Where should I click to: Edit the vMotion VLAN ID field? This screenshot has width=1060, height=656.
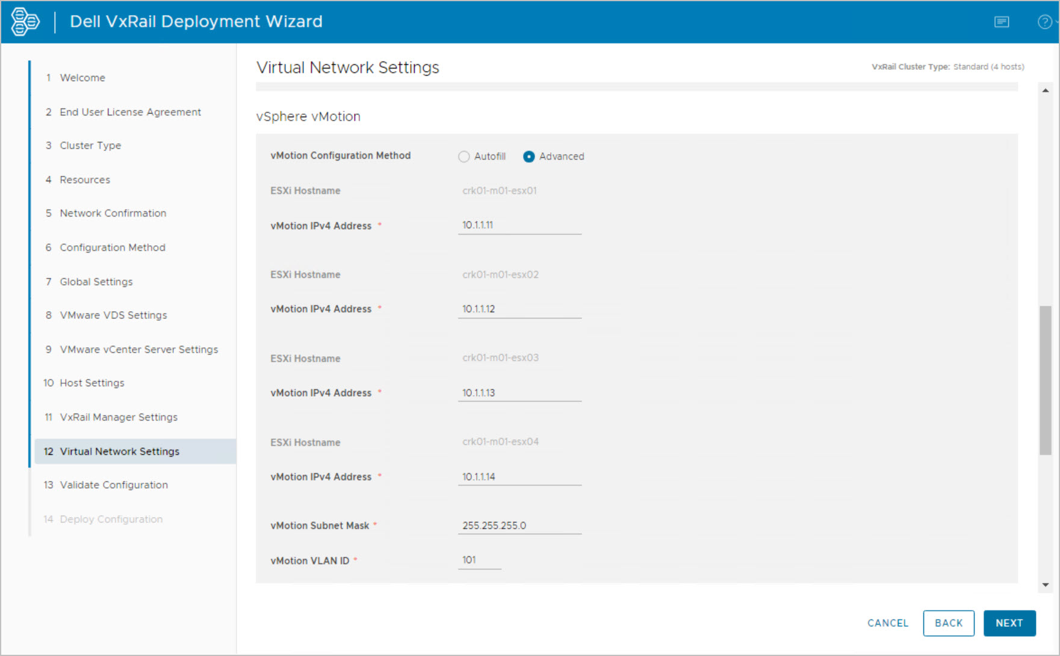point(479,560)
